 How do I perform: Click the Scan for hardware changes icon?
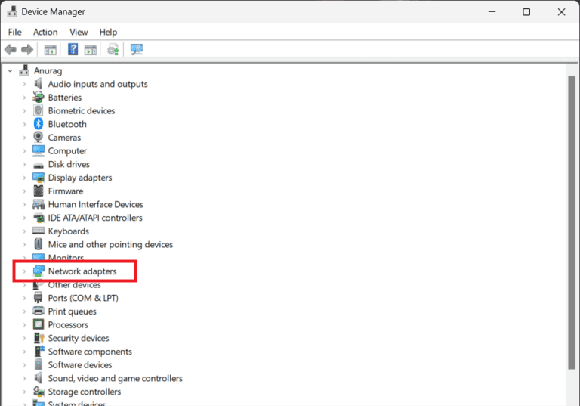[137, 49]
